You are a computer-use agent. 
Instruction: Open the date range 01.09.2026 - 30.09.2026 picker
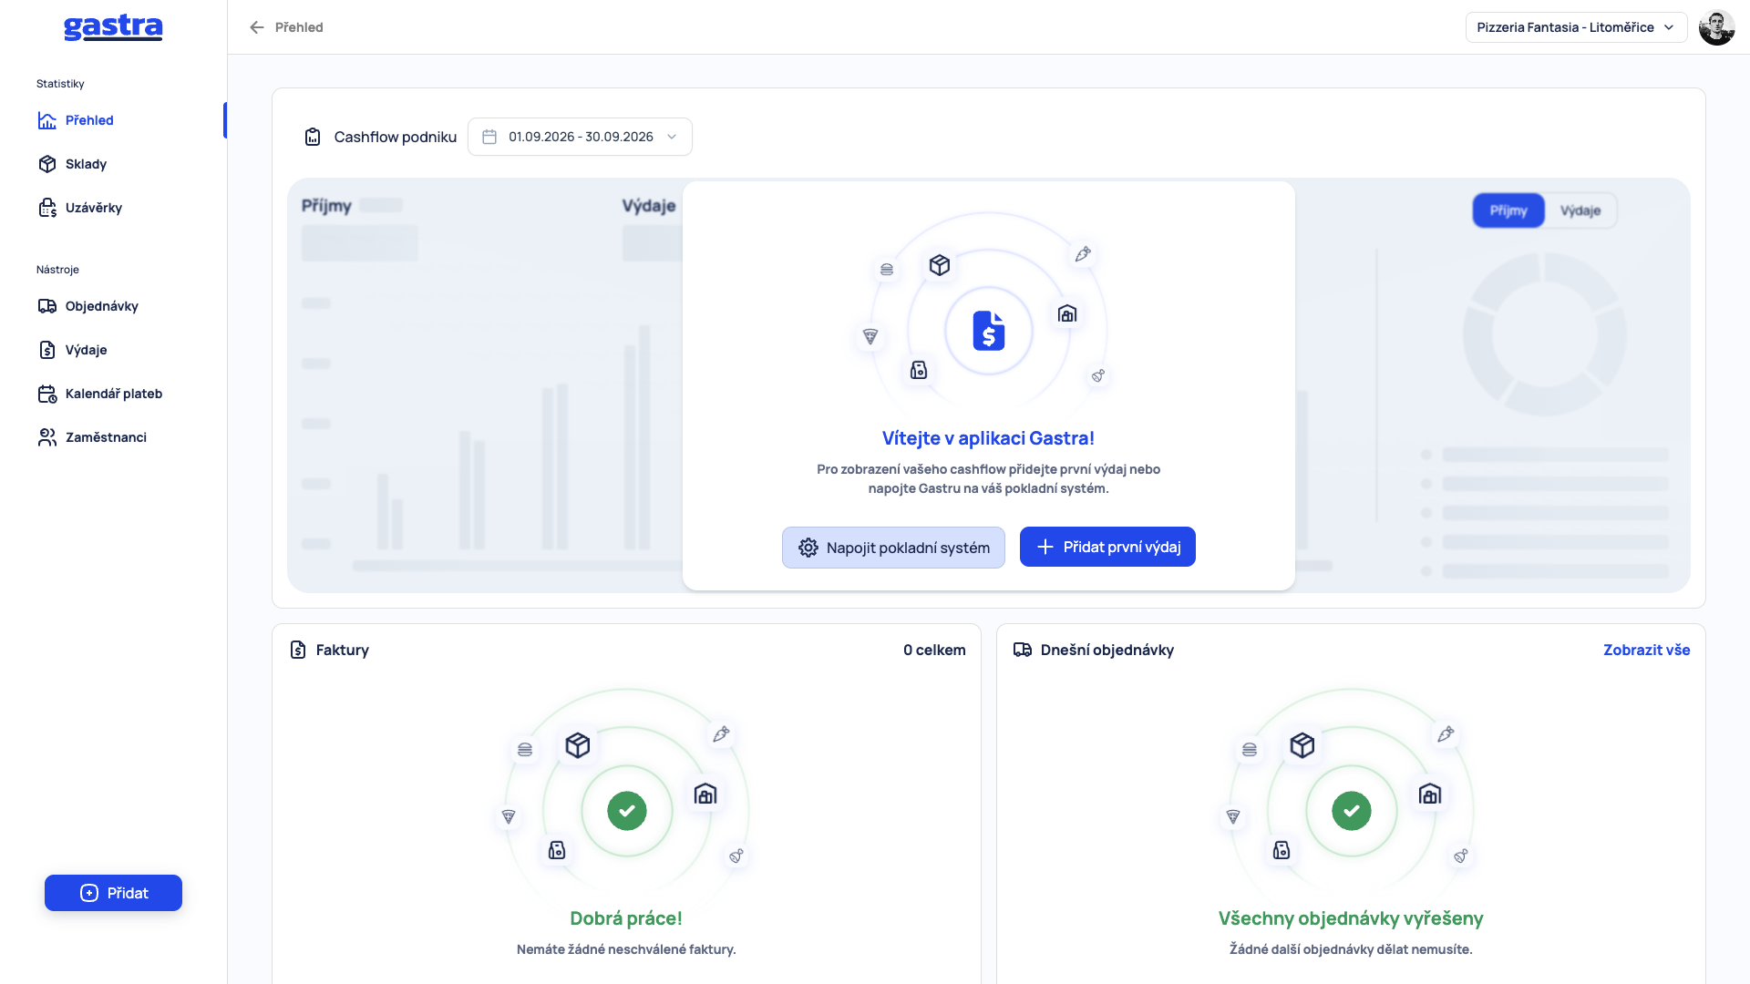pyautogui.click(x=580, y=137)
